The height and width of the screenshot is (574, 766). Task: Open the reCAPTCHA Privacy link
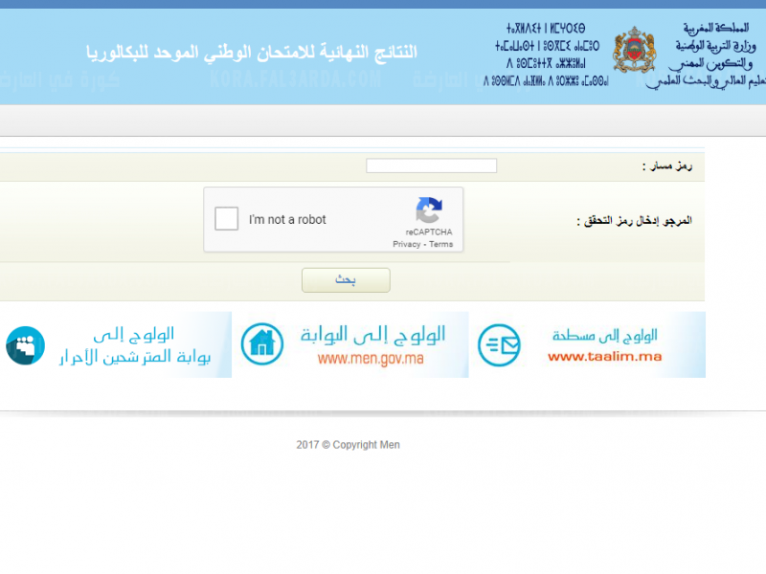click(406, 245)
